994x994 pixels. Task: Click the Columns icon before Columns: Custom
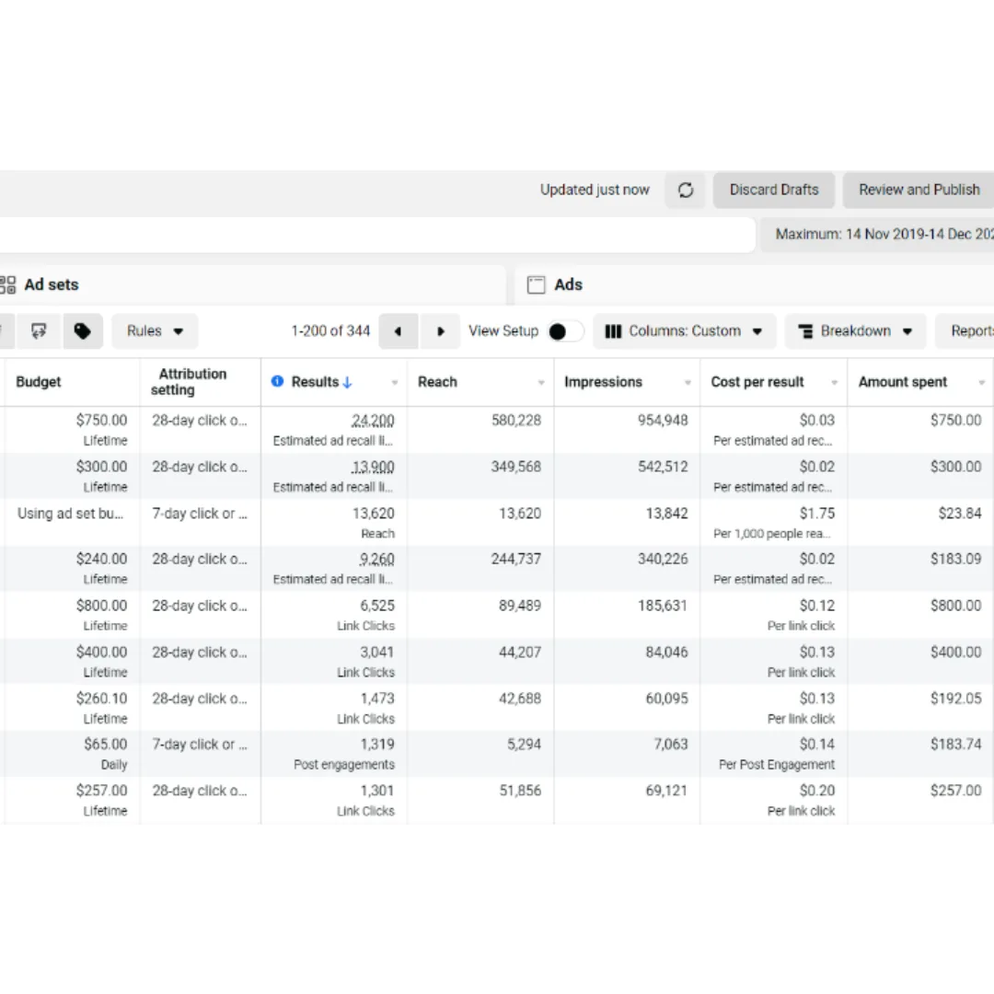(x=614, y=330)
